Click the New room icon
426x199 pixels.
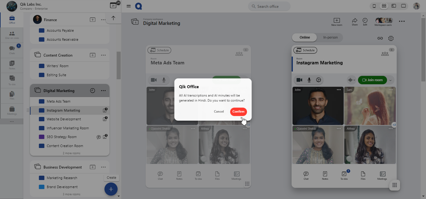(x=336, y=21)
